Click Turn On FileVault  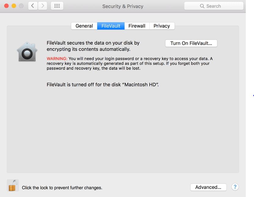[191, 43]
